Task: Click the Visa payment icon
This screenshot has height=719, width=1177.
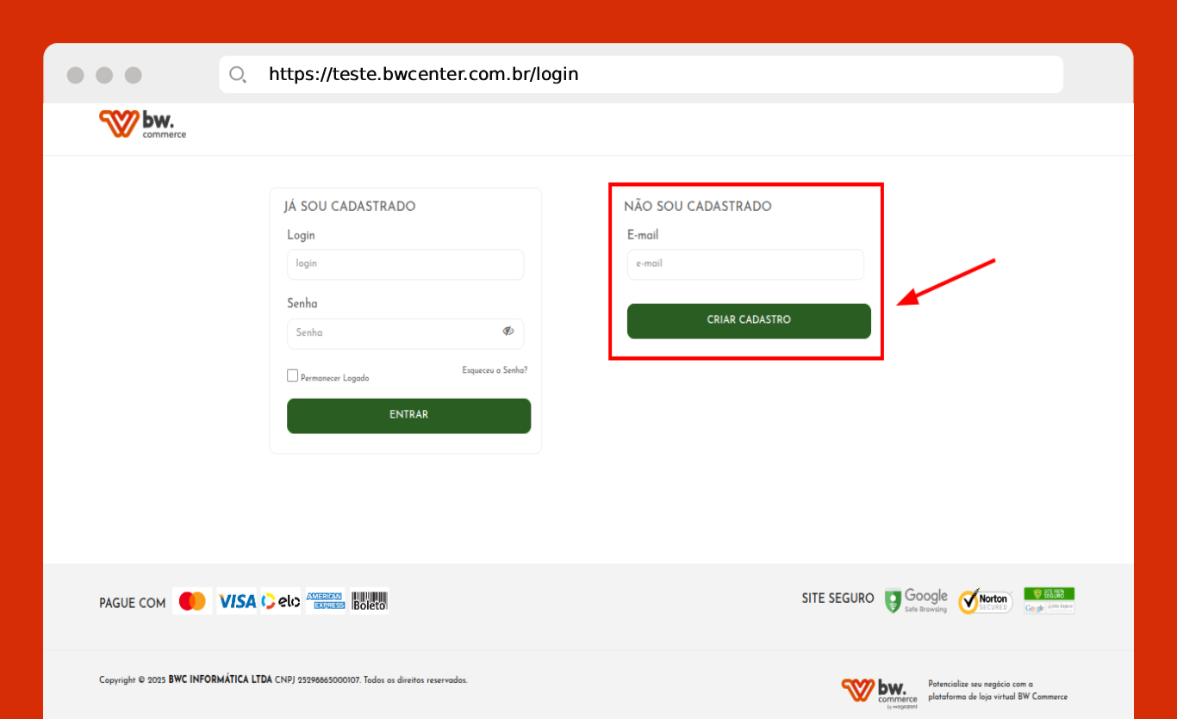Action: click(x=237, y=601)
